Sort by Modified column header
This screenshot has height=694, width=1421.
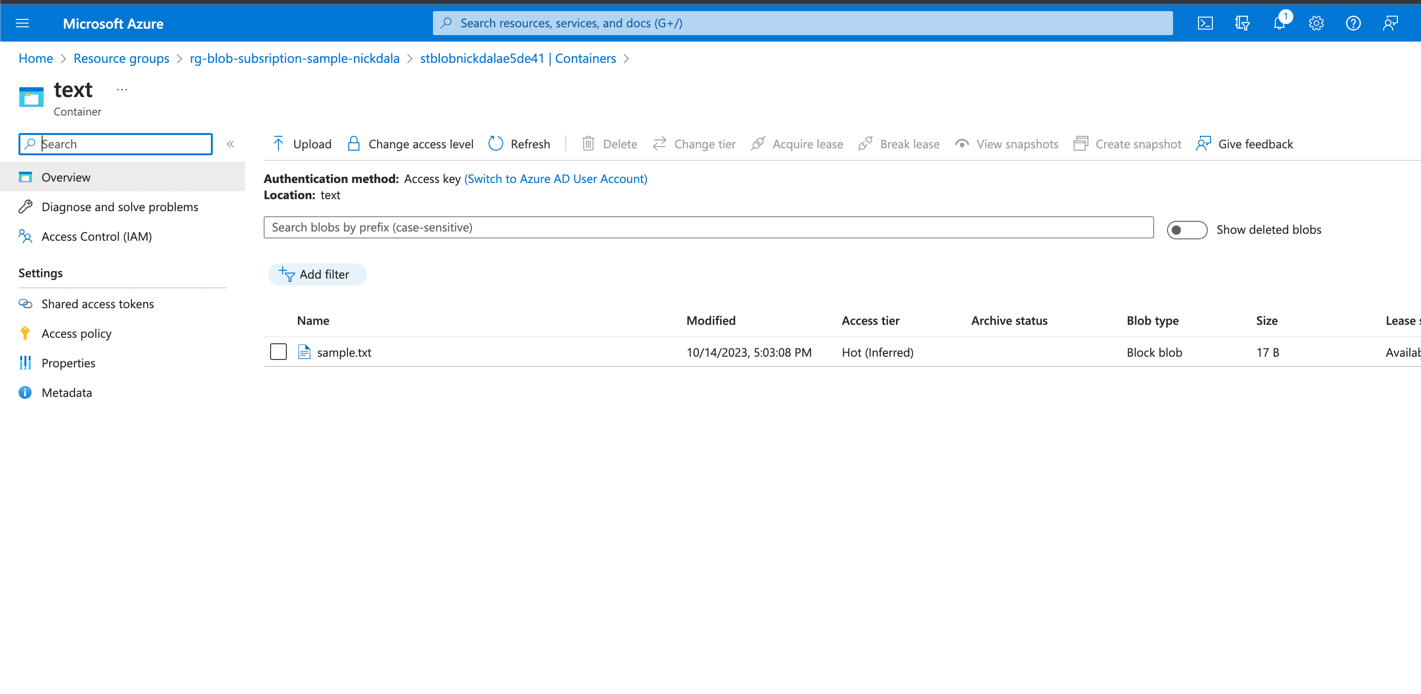[x=710, y=320]
